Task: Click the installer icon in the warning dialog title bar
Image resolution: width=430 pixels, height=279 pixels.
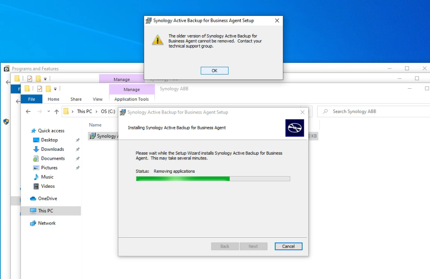Action: pyautogui.click(x=148, y=21)
